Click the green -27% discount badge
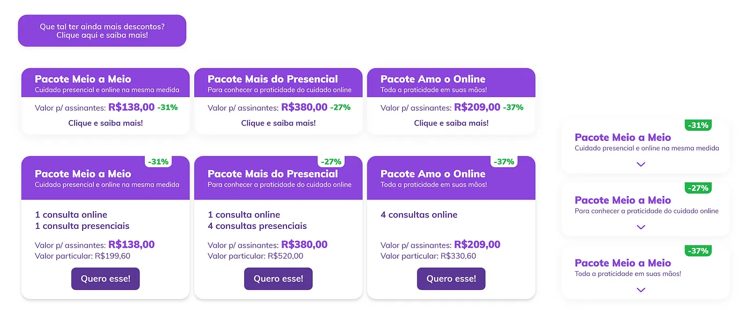The image size is (751, 321). click(x=698, y=188)
